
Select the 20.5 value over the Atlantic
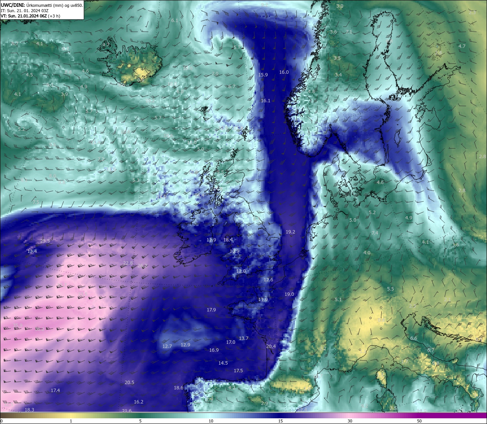pos(129,382)
